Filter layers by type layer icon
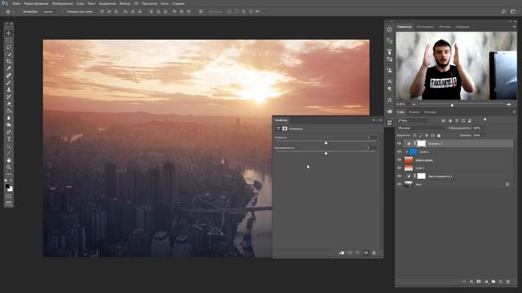Screen dimensions: 522x293 457,120
